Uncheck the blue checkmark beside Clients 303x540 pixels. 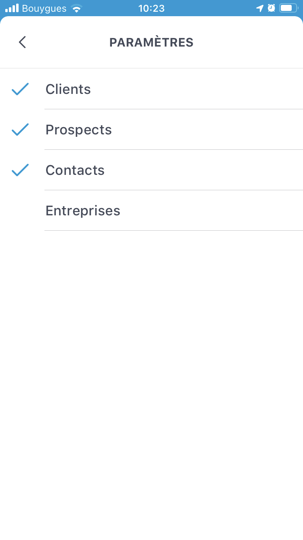coord(20,89)
